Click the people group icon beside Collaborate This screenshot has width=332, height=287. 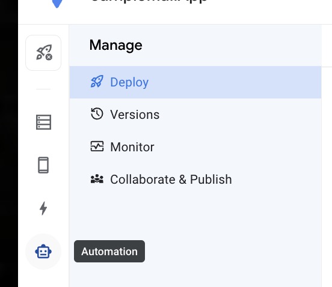pyautogui.click(x=97, y=179)
